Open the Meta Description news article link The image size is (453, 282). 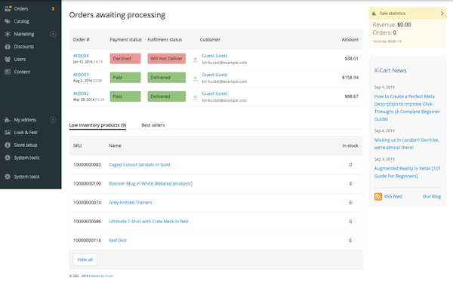(x=407, y=108)
